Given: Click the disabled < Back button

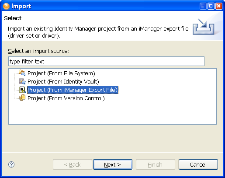Looking at the screenshot, I should 73,164.
